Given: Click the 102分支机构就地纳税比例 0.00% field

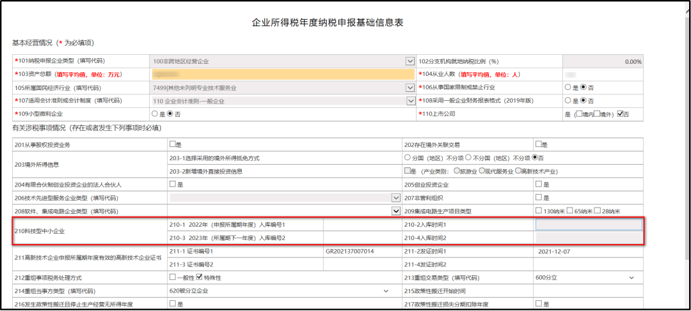Looking at the screenshot, I should [602, 61].
